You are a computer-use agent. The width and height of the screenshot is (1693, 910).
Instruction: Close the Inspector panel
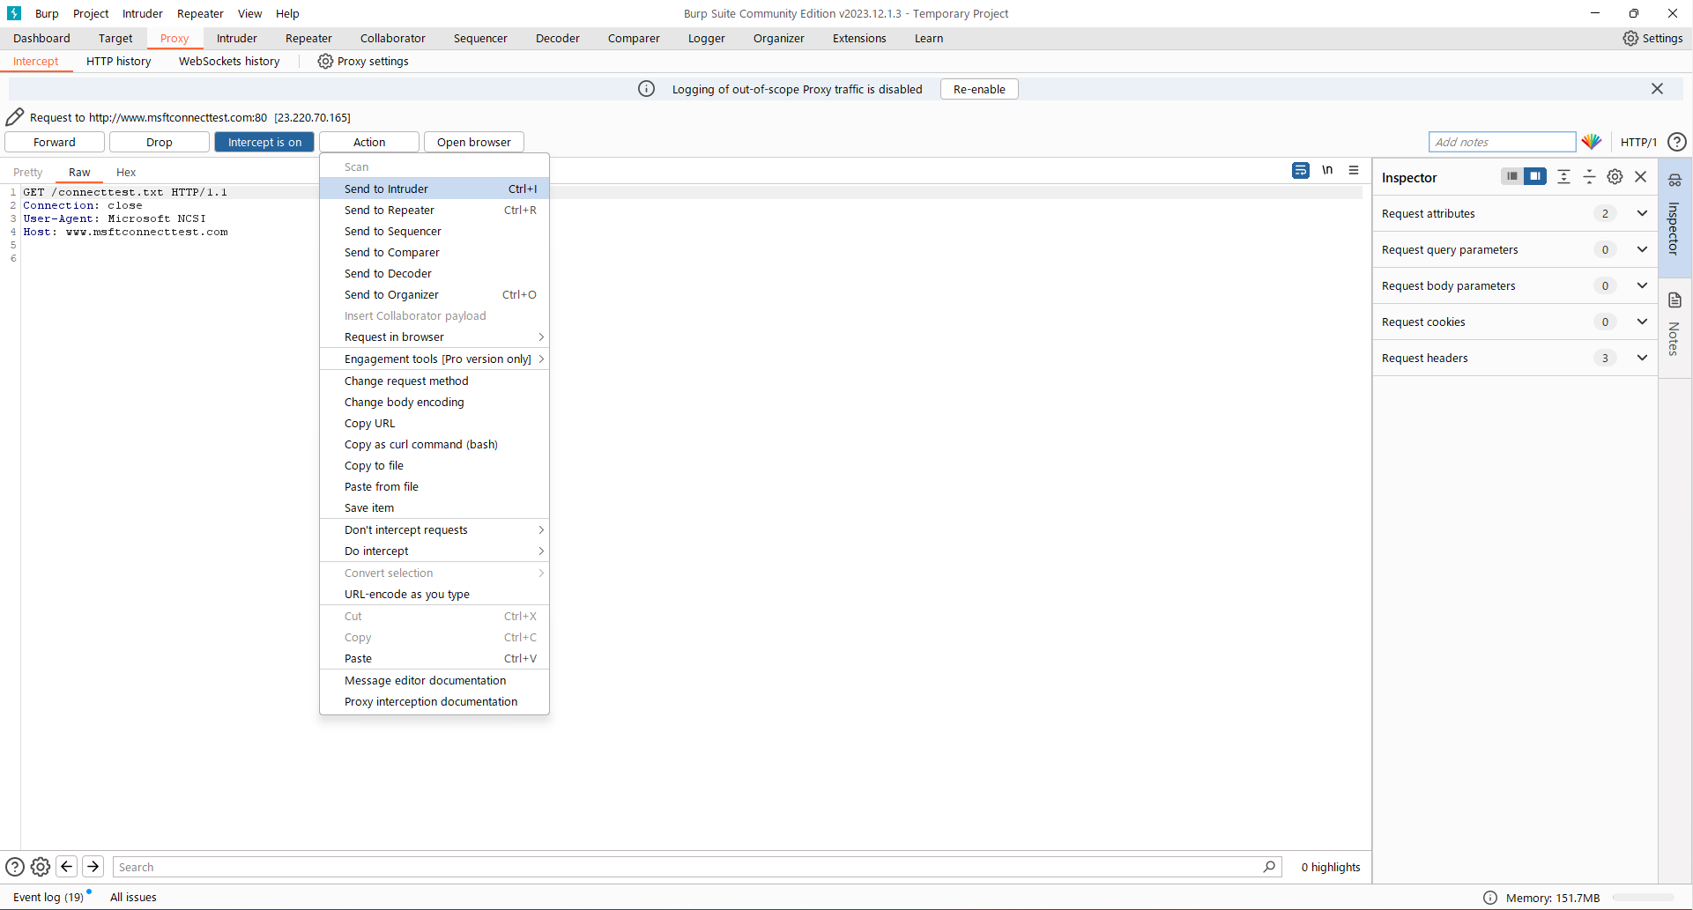coord(1640,176)
